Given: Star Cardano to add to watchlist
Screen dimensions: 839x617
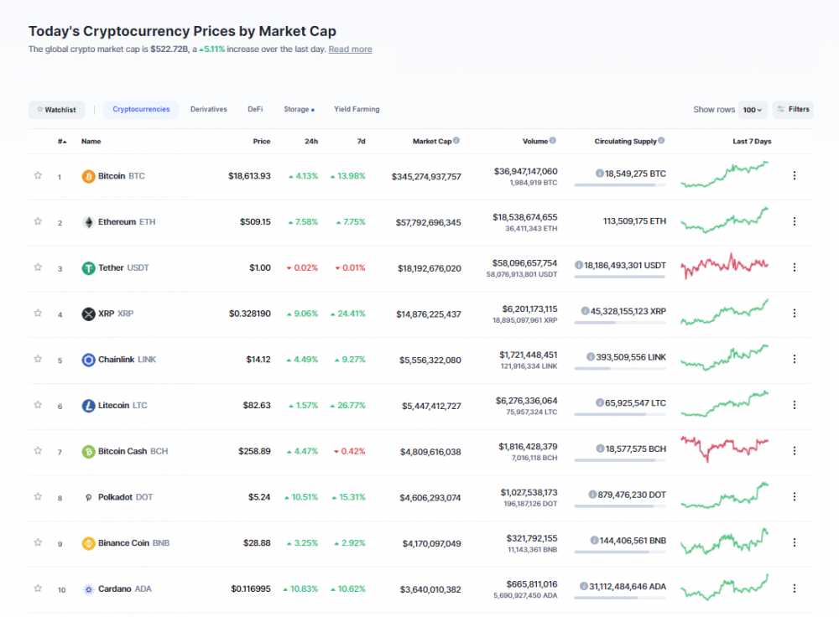Looking at the screenshot, I should pyautogui.click(x=38, y=588).
